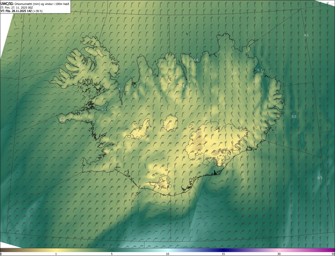Click the 0 tick label on the color scale
The image size is (335, 256).
[1, 254]
